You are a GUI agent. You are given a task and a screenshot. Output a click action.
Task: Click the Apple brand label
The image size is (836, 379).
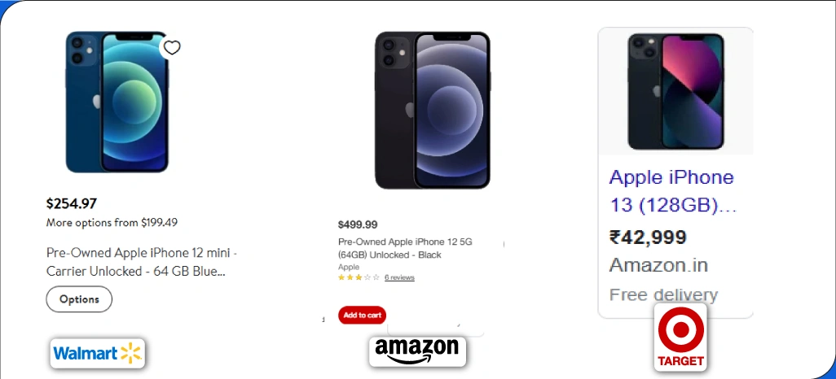[349, 267]
